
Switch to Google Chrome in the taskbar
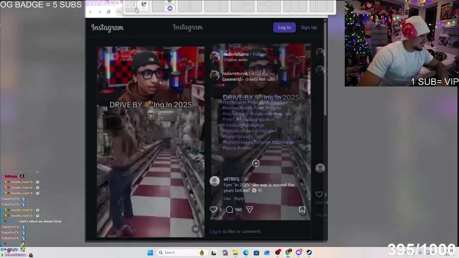pyautogui.click(x=288, y=253)
